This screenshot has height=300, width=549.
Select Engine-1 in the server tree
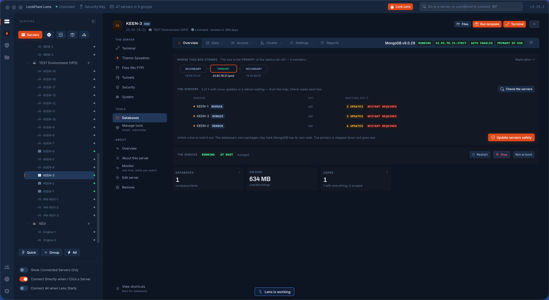pos(59,232)
